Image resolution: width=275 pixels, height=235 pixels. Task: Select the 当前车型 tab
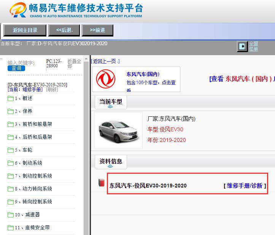pos(111,102)
